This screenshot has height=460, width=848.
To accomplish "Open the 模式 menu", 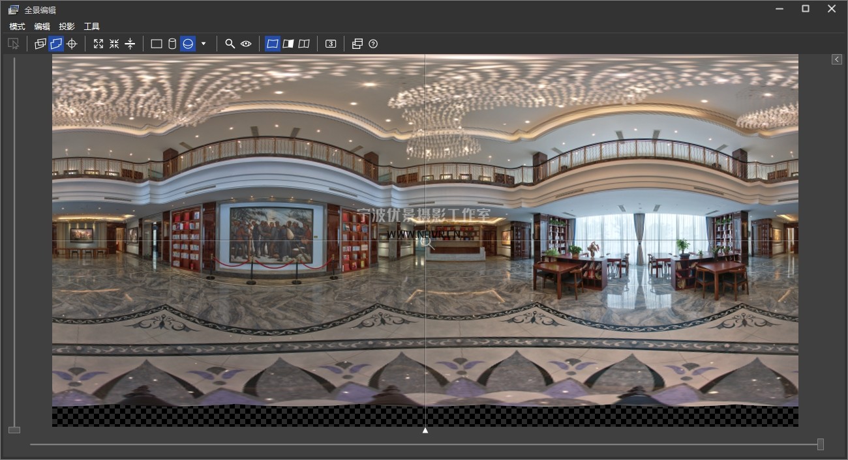I will pyautogui.click(x=17, y=27).
